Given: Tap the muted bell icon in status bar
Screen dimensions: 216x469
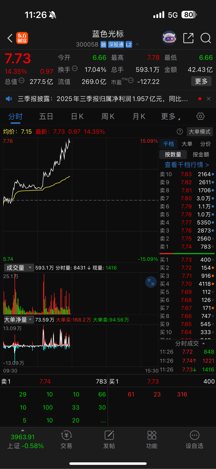Looking at the screenshot, I should [53, 15].
